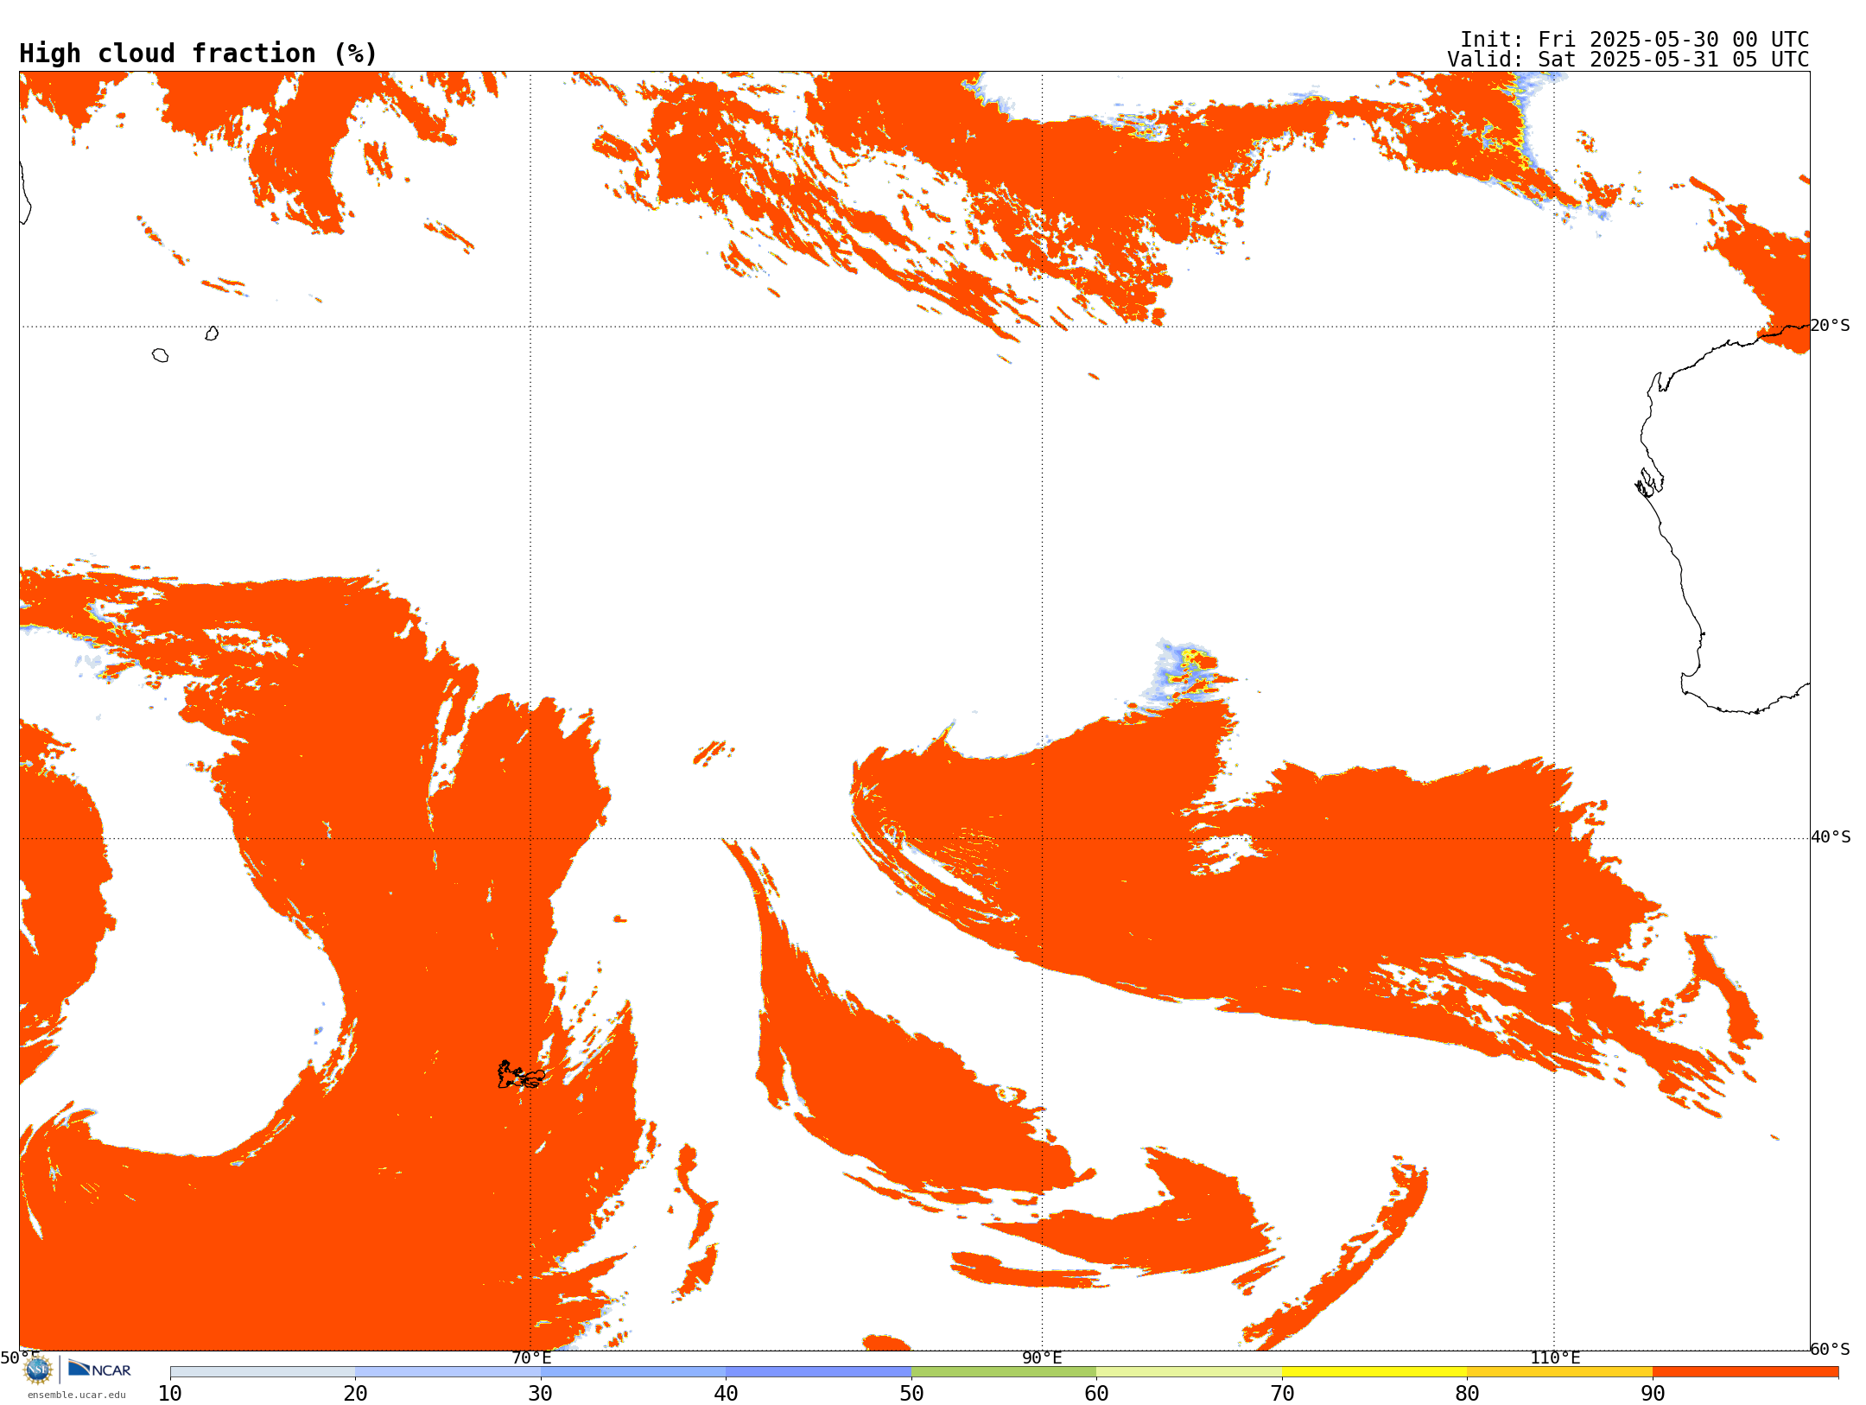
Task: Click the NSF logo
Action: tap(38, 1370)
